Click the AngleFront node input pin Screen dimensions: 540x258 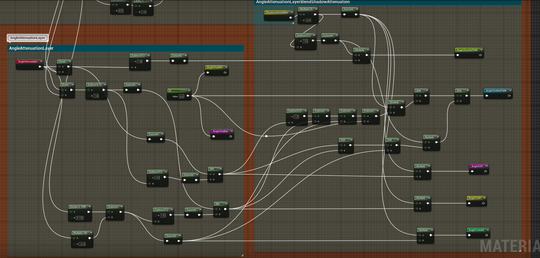coord(470,203)
